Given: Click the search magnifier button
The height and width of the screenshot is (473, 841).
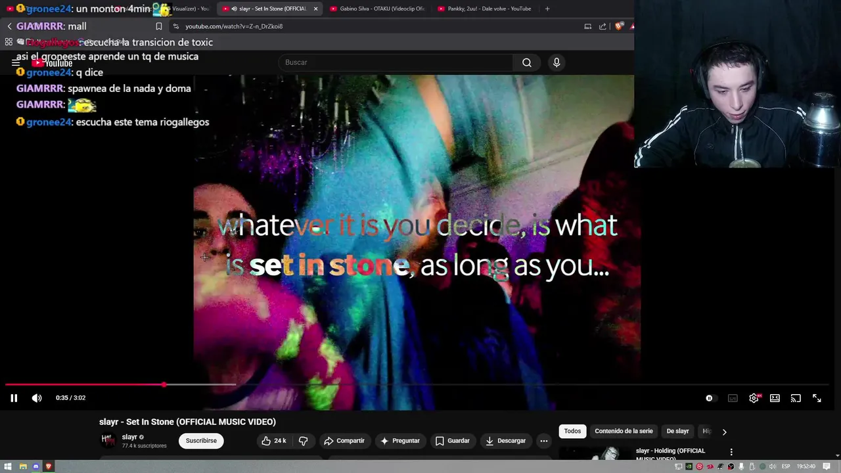Looking at the screenshot, I should tap(527, 62).
